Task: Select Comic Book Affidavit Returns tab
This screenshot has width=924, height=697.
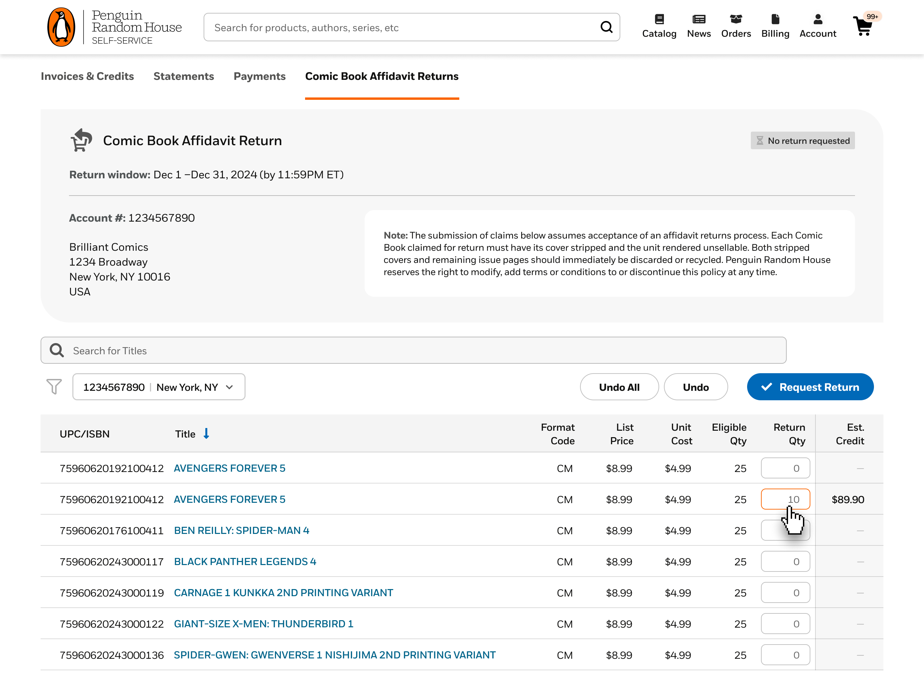Action: pyautogui.click(x=382, y=76)
